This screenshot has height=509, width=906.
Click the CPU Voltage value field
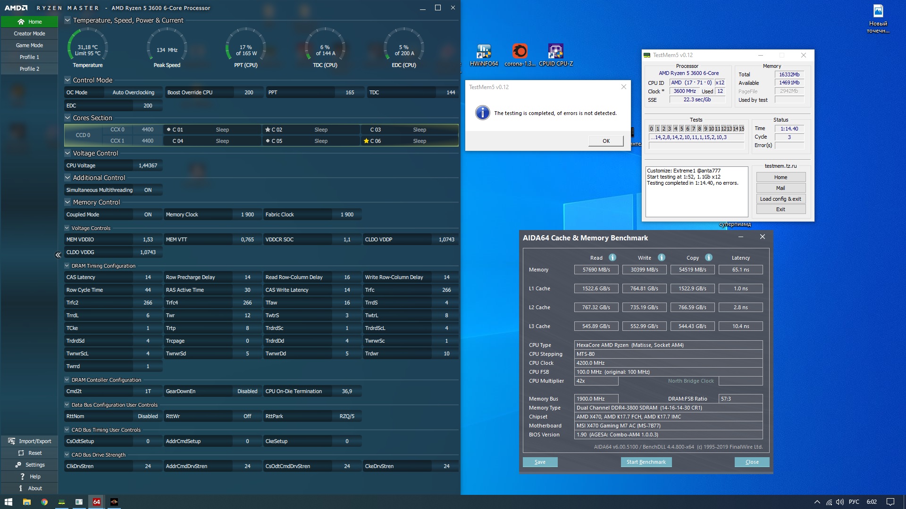(148, 165)
